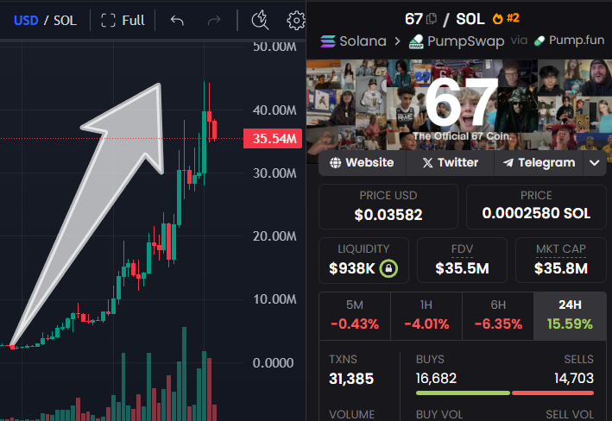
Task: Click the 67 / SOL pair title
Action: [445, 19]
